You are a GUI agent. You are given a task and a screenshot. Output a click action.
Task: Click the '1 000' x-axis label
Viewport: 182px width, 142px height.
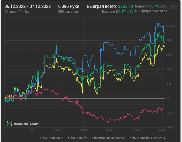pyautogui.click(x=31, y=131)
